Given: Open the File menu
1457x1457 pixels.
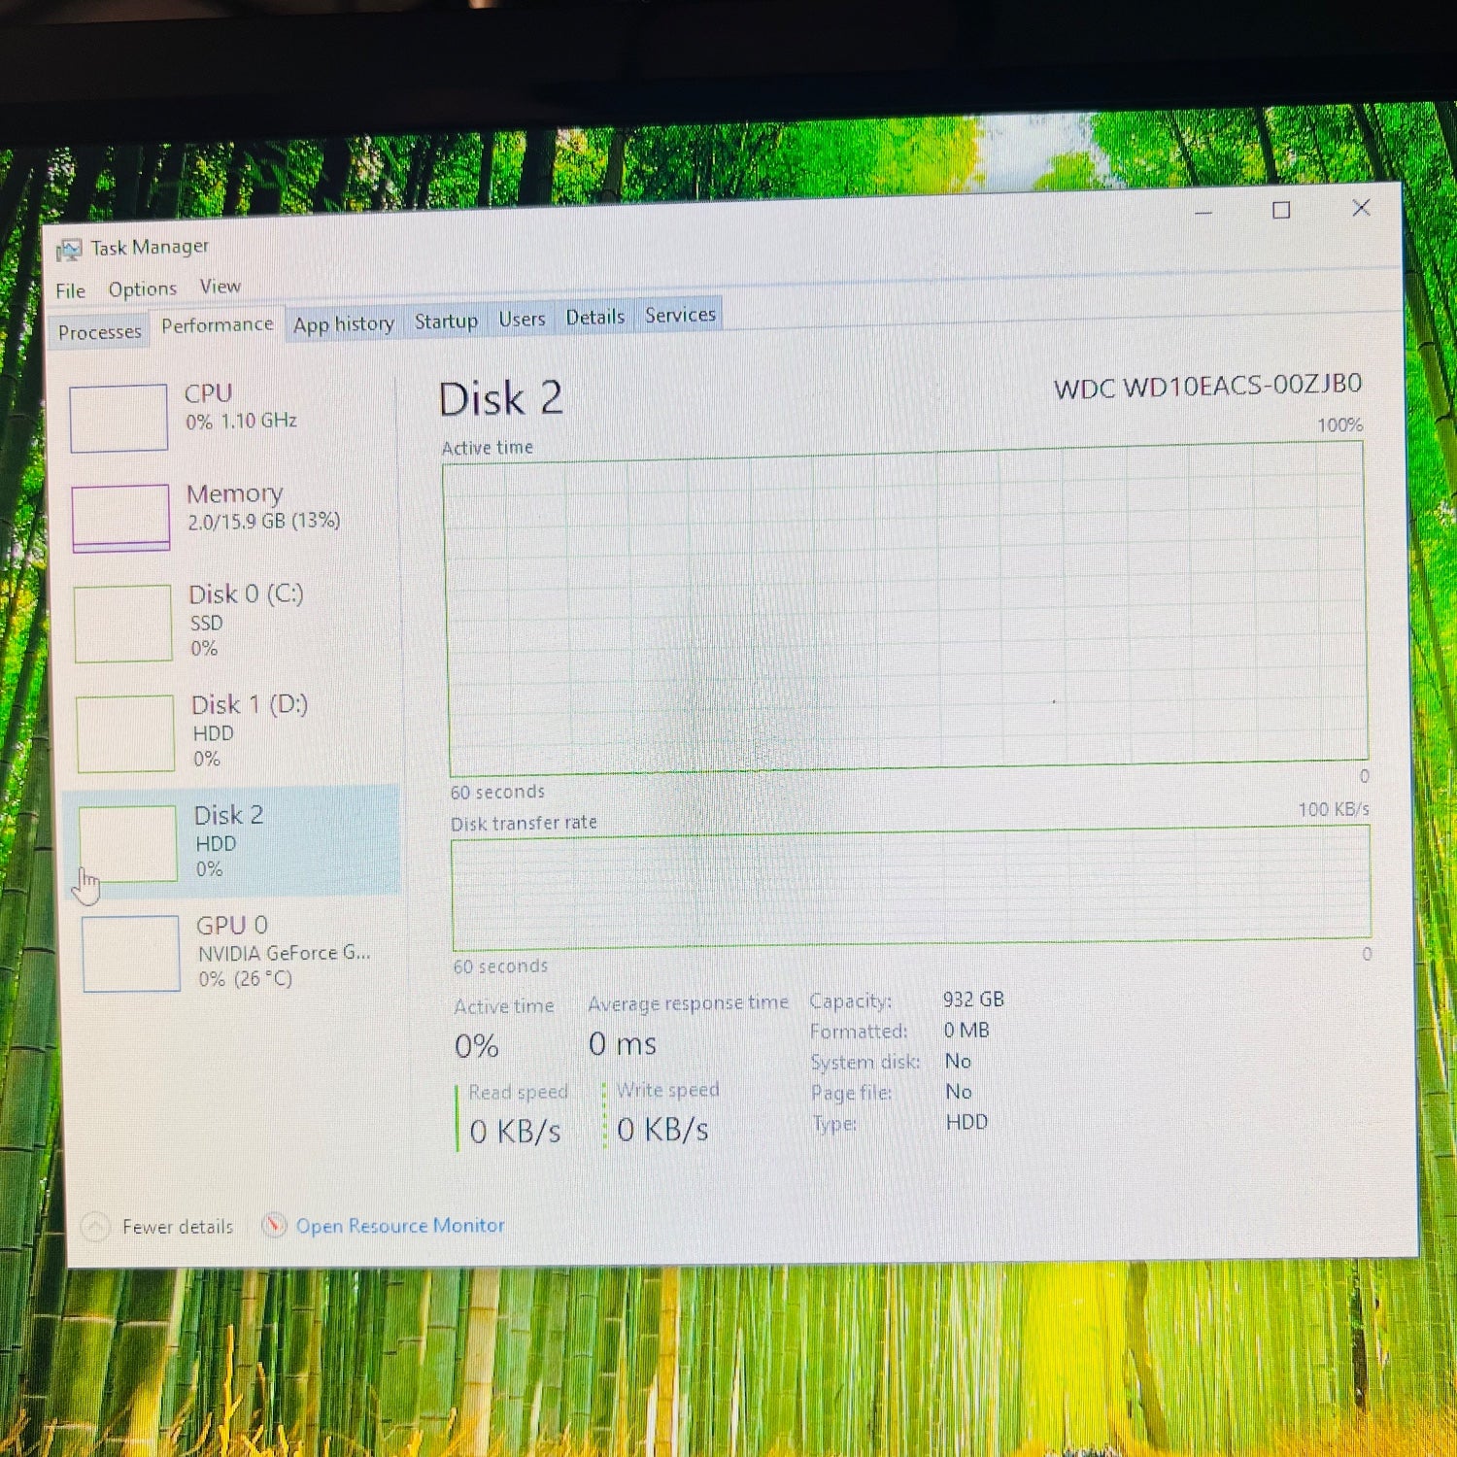Looking at the screenshot, I should (x=70, y=290).
